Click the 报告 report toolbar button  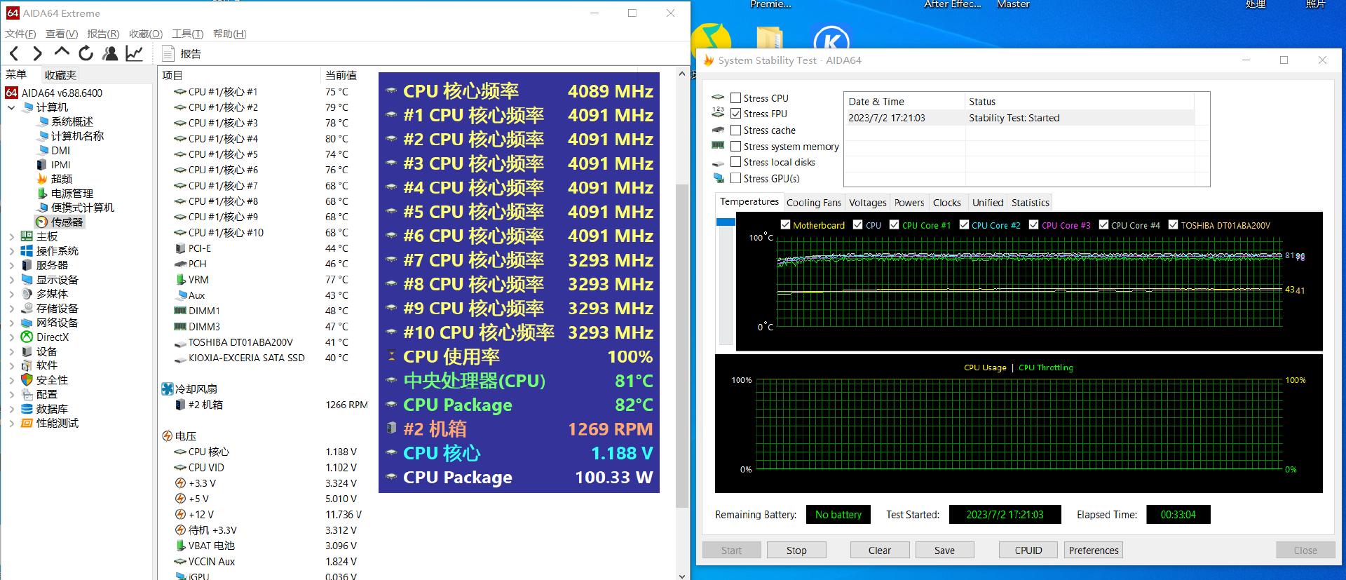[182, 53]
